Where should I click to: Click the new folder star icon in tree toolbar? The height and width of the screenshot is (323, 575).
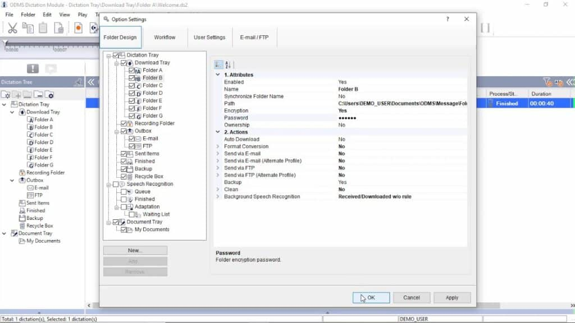pos(6,95)
